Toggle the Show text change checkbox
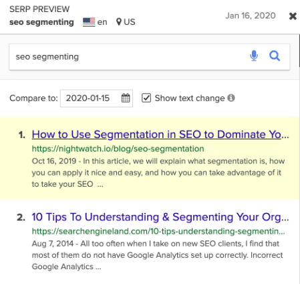 pos(146,98)
